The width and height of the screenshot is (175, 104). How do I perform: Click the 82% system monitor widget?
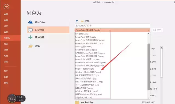tap(12, 99)
